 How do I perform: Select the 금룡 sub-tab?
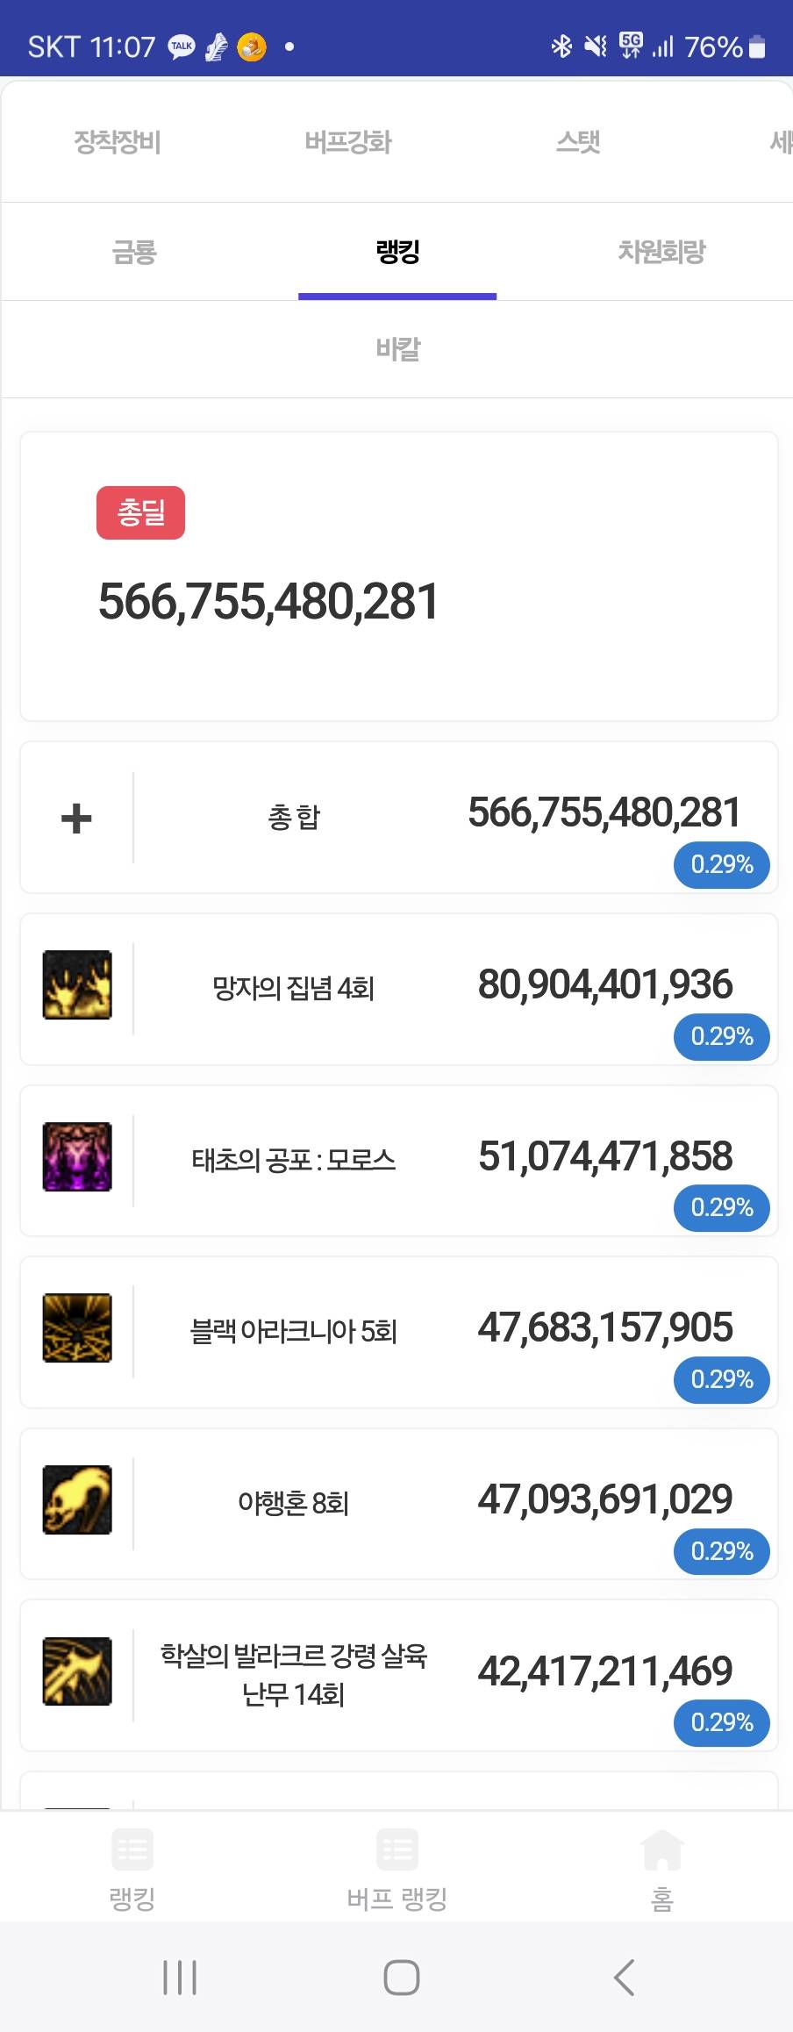click(x=134, y=253)
